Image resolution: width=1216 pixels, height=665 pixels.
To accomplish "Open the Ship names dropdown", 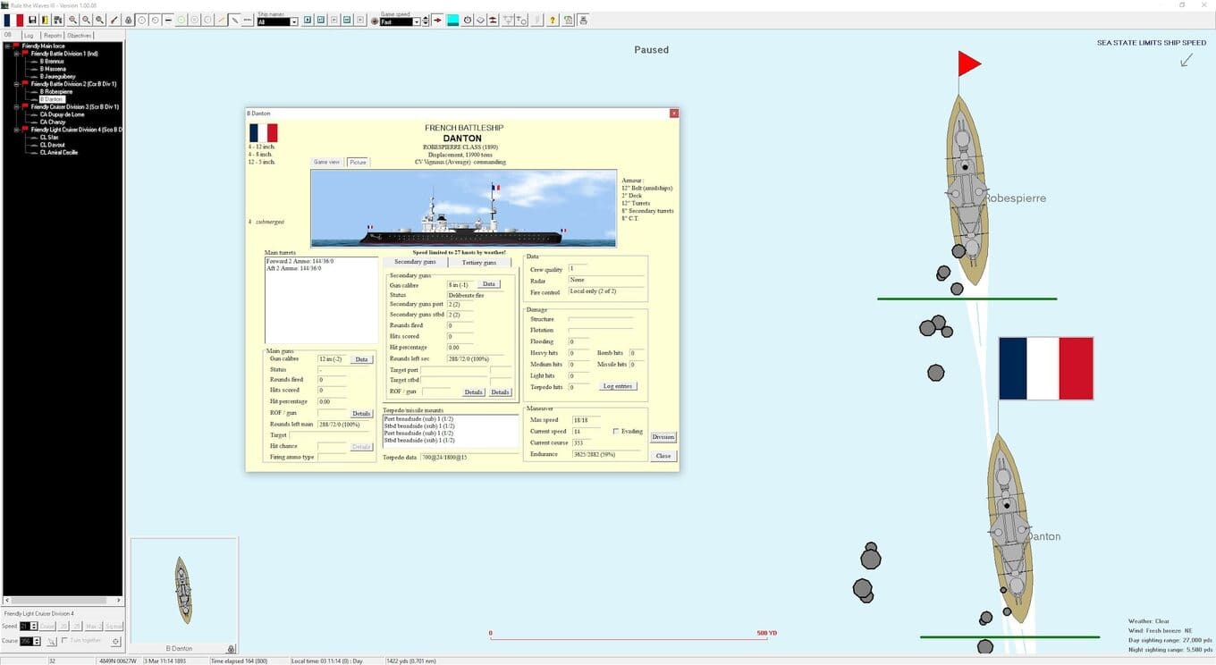I will (x=277, y=21).
